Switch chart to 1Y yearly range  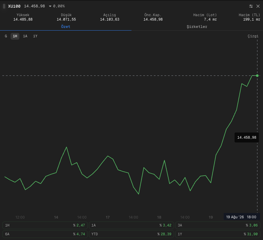35,36
